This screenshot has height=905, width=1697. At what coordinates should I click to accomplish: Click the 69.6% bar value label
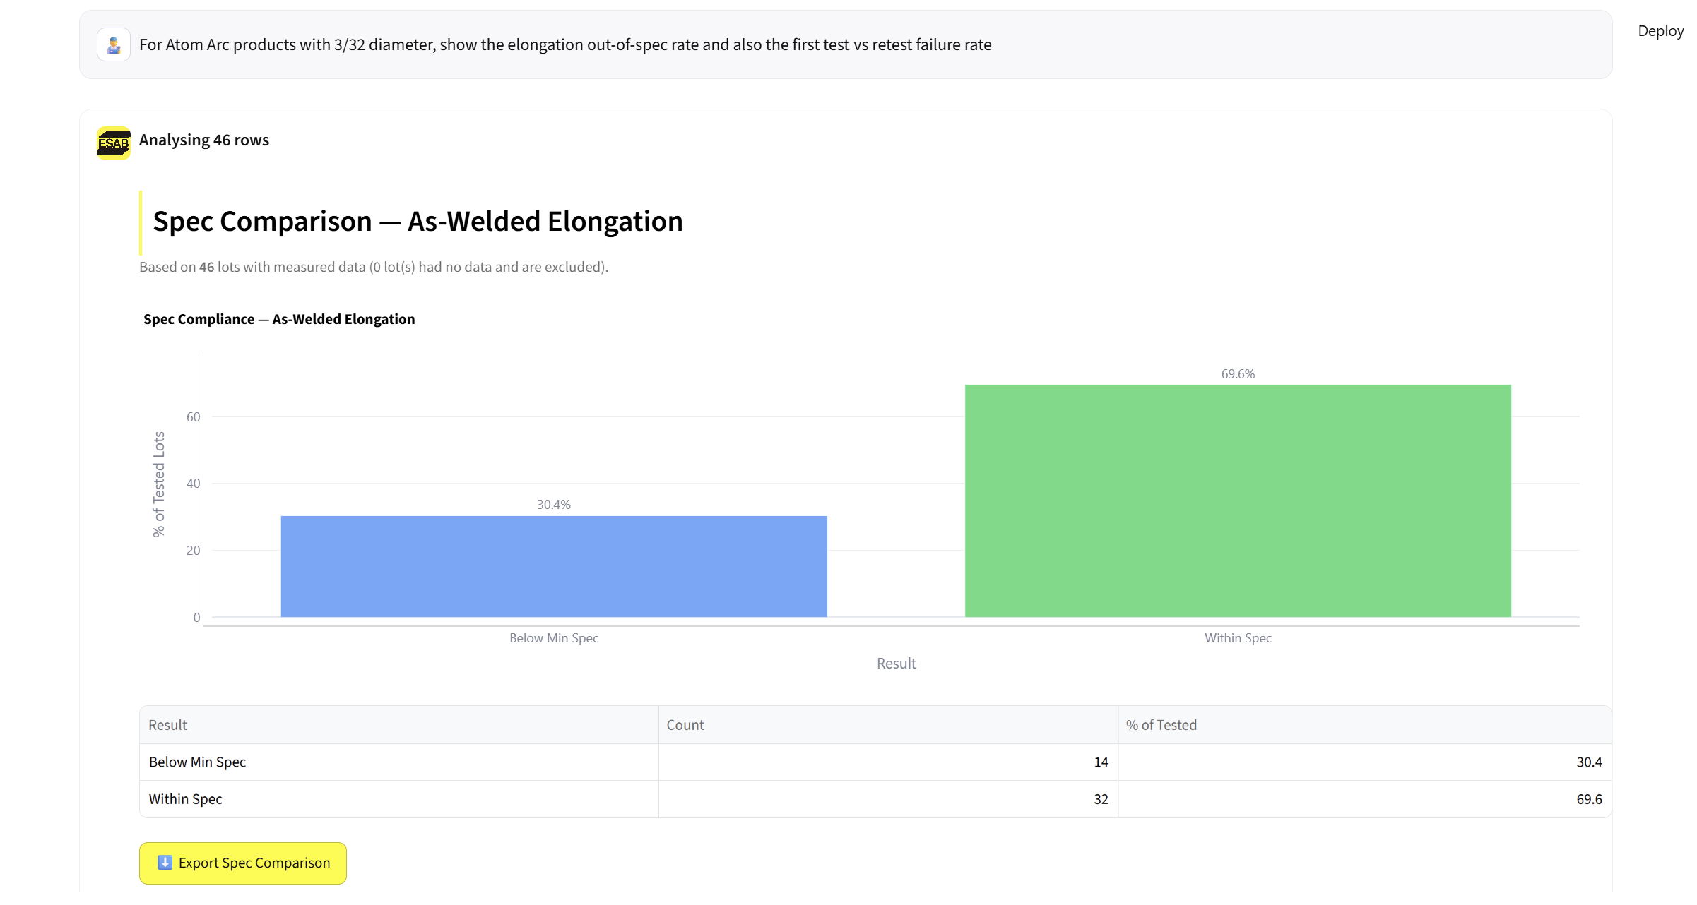point(1238,373)
